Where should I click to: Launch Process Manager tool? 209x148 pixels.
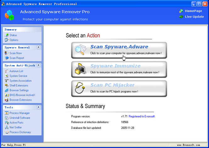tap(19, 113)
